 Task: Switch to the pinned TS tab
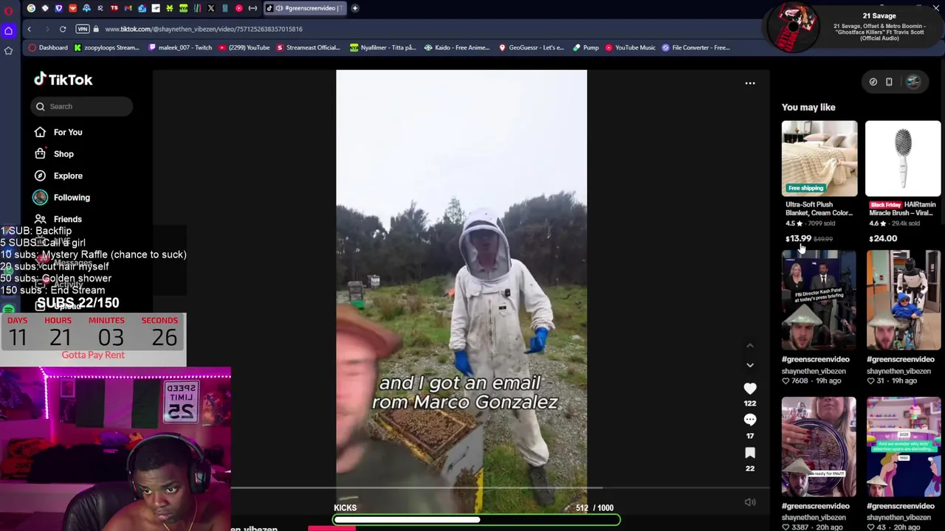point(114,8)
